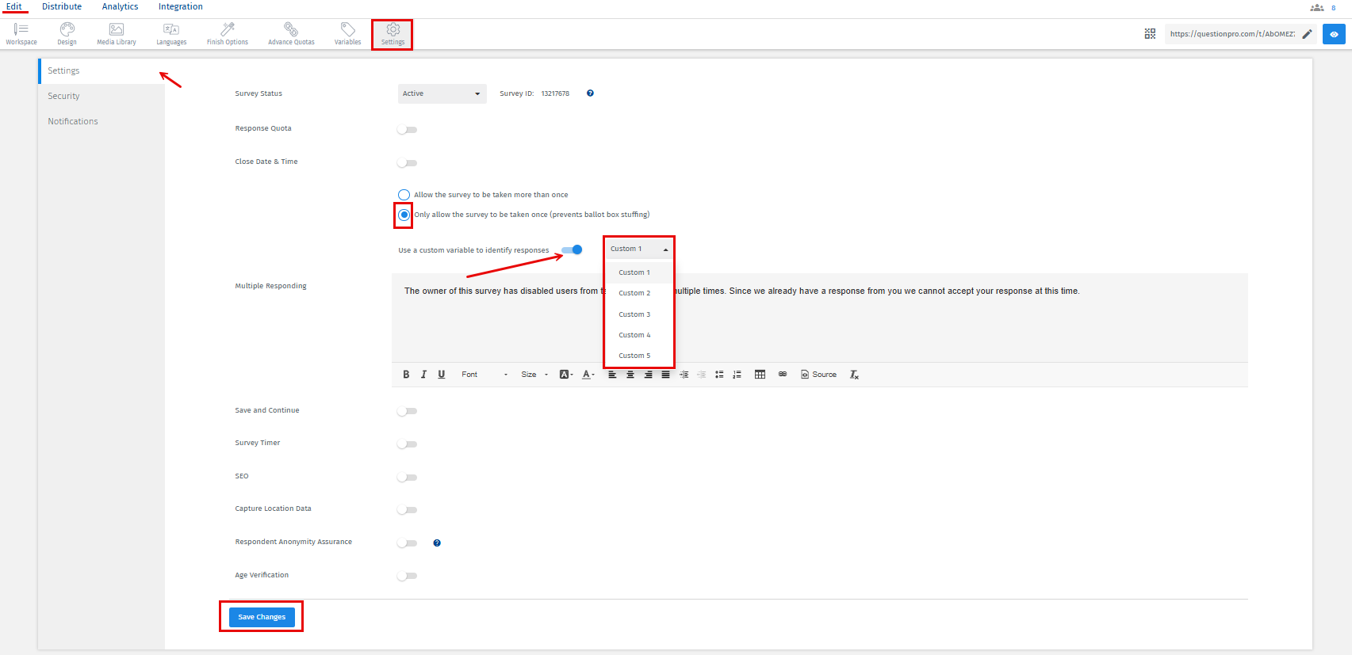Image resolution: width=1352 pixels, height=655 pixels.
Task: Toggle the Response Quota switch
Action: tap(407, 130)
